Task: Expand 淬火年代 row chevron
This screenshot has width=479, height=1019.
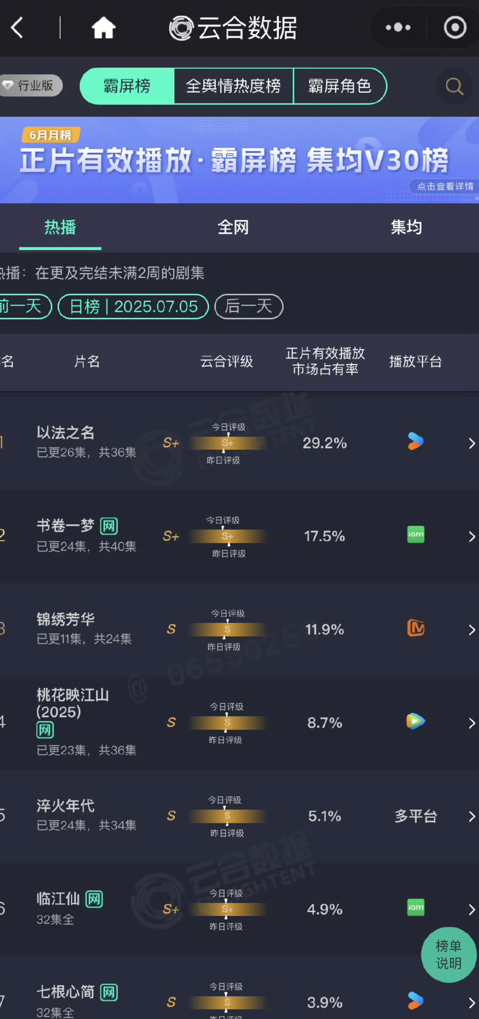Action: coord(471,816)
